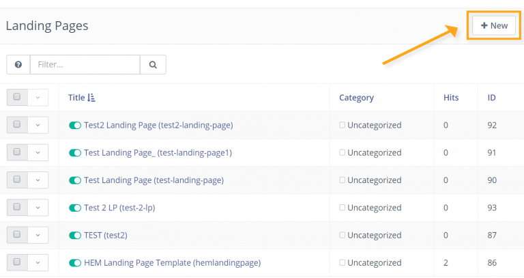Select checkbox for test-landing-page row ID 90
Viewport: 524px width, 278px height.
tap(17, 180)
